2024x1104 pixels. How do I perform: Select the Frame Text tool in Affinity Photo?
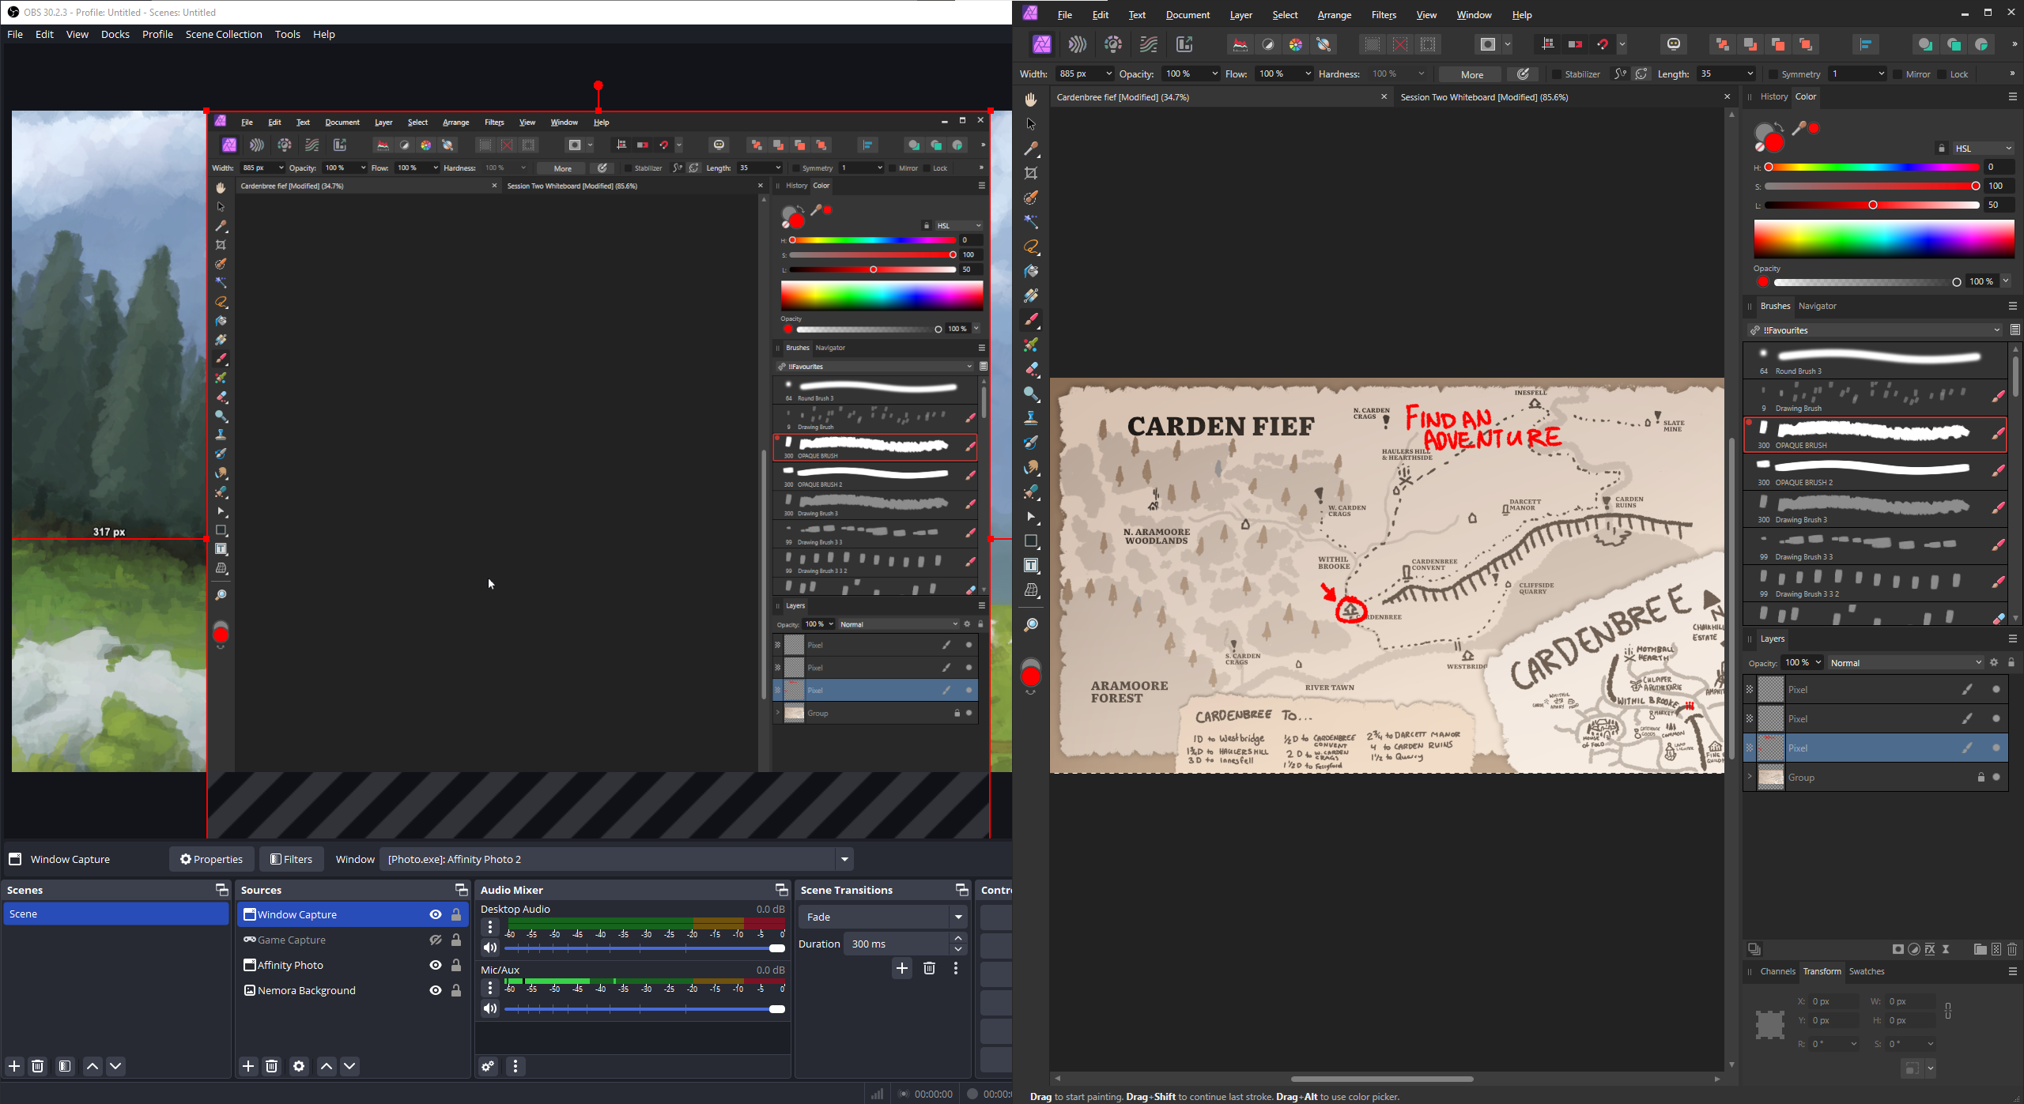(1031, 565)
